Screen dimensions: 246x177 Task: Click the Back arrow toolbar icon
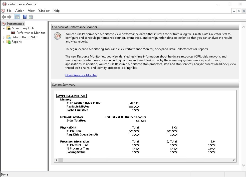pos(3,17)
